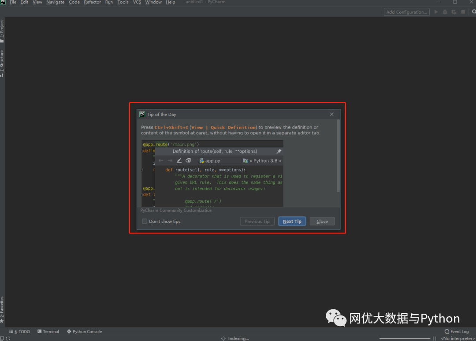Open the Event Log

457,331
